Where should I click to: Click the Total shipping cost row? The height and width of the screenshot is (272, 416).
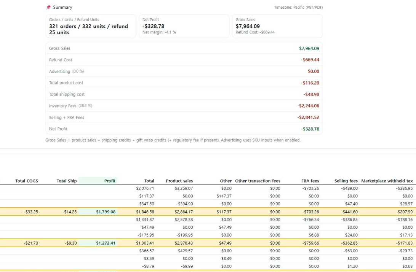[x=184, y=94]
